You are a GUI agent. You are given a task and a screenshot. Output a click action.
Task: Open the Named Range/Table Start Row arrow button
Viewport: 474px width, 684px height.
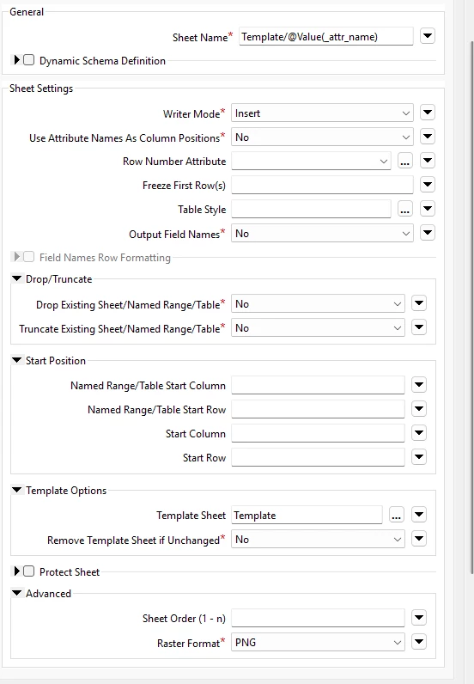tap(419, 409)
